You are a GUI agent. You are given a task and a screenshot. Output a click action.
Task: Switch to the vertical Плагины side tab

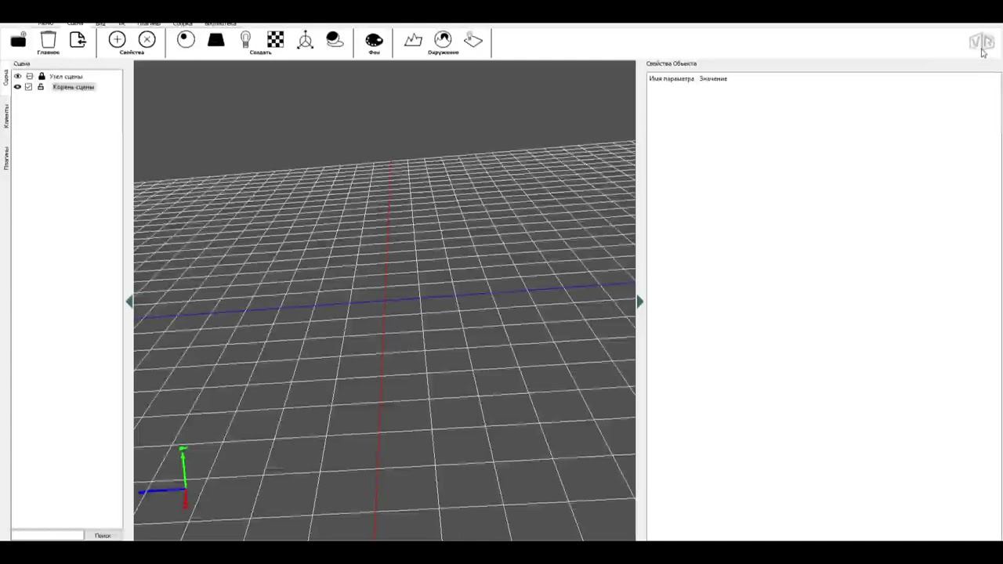[x=5, y=158]
